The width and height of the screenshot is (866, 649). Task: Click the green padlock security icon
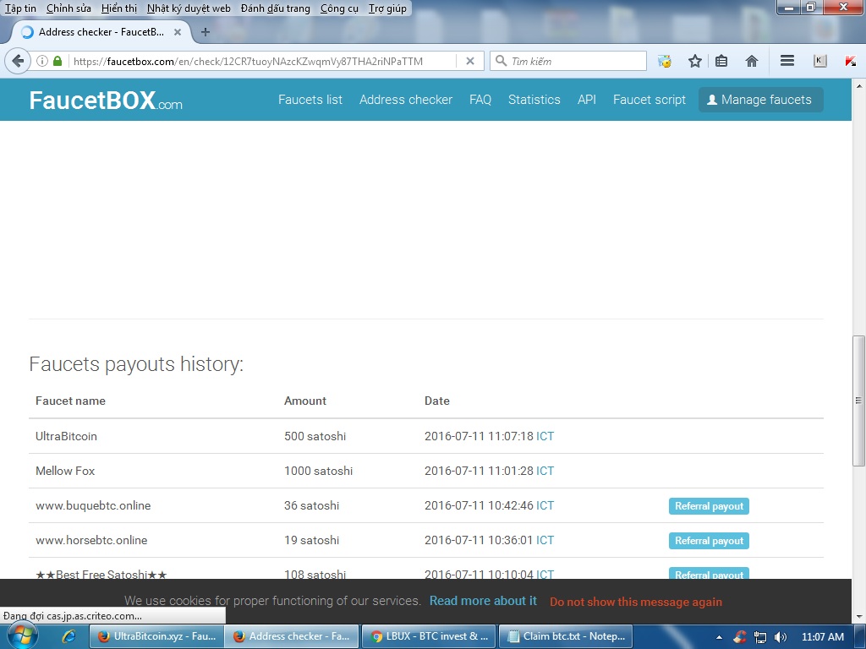click(x=58, y=61)
